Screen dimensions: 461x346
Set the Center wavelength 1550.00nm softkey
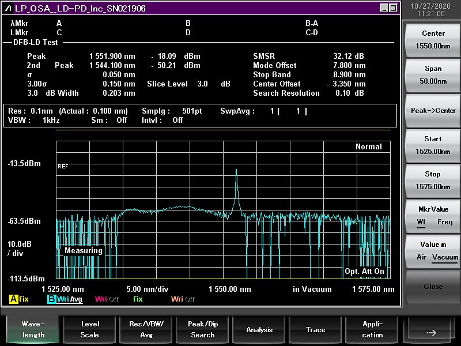click(433, 40)
